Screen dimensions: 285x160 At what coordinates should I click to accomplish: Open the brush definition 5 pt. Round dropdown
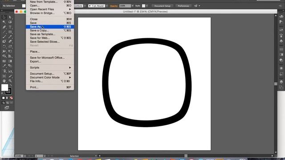tap(107, 6)
